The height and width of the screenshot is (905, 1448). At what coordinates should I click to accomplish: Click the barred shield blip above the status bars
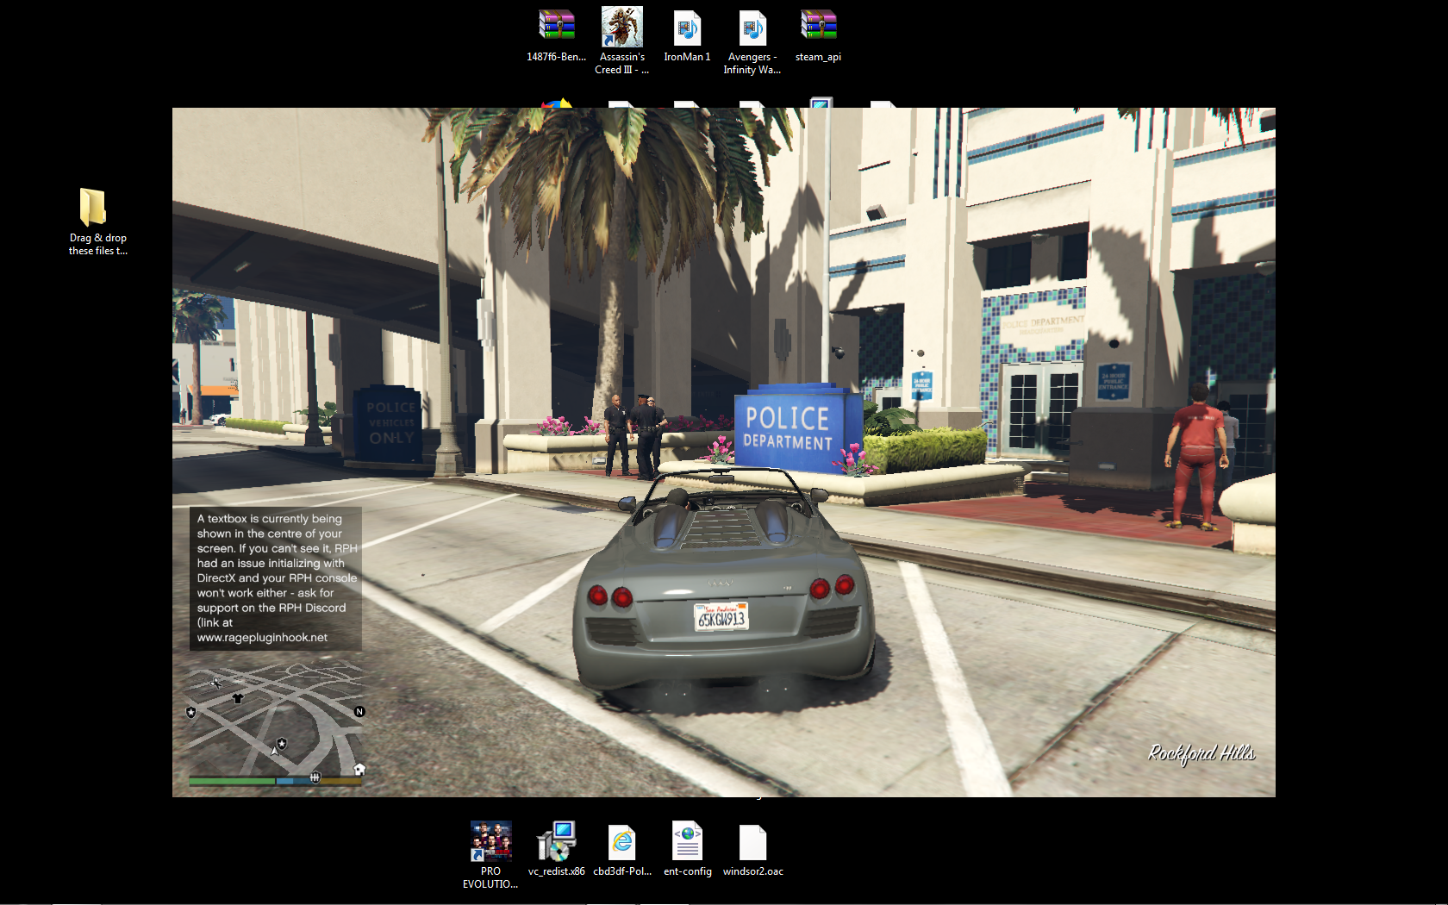tap(315, 777)
